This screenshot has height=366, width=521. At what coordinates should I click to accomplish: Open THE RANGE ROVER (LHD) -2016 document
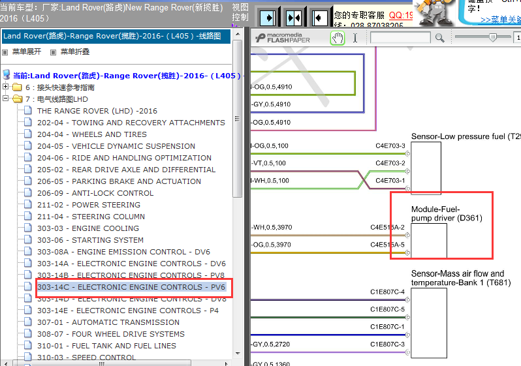(97, 111)
